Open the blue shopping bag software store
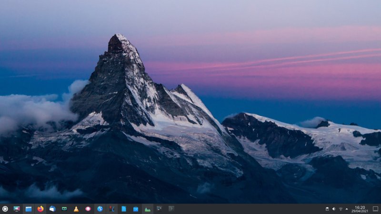 click(x=136, y=209)
